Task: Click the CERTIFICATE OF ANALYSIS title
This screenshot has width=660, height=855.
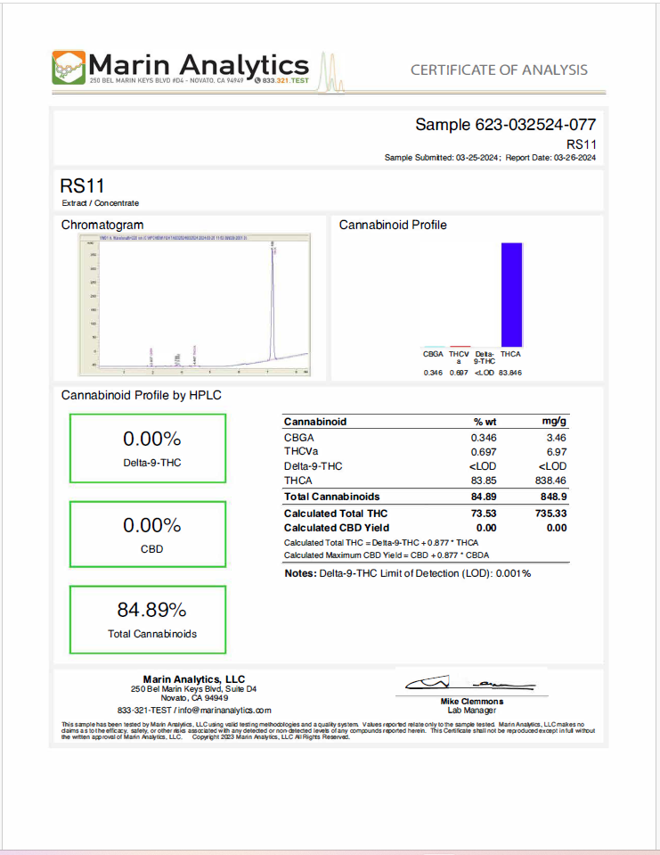Action: pos(499,70)
